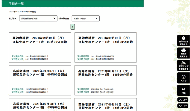Viewport: 190px width, 111px height.
Task: Click 受付終了日時 in the 09月06日 14時 card
Action: tap(83, 59)
